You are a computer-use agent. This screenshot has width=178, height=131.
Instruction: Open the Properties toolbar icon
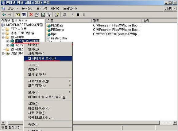pos(37,15)
